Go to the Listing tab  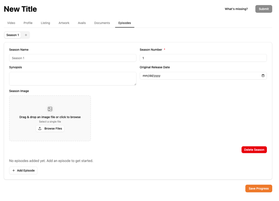(x=45, y=23)
